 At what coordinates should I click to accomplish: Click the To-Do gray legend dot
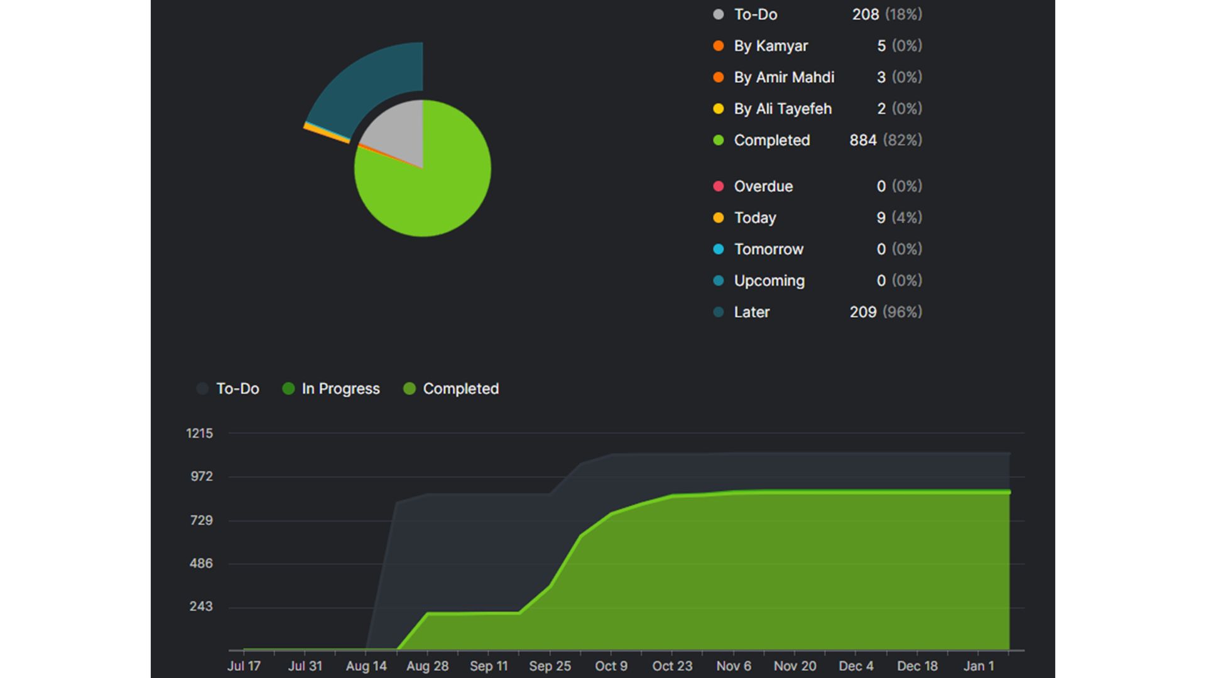[719, 14]
